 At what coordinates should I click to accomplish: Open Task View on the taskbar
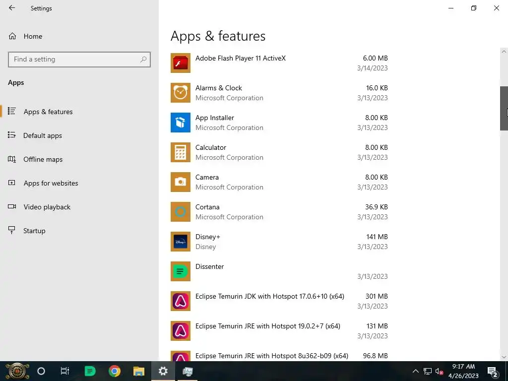tap(65, 371)
